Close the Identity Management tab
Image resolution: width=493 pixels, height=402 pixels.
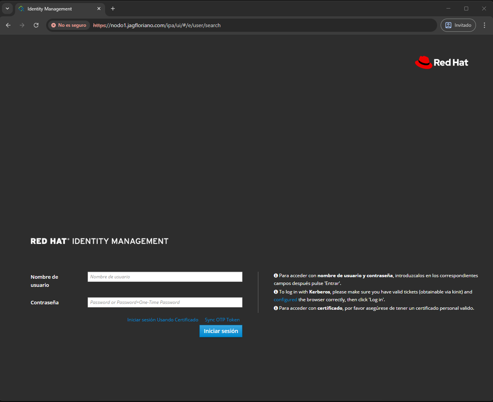99,9
